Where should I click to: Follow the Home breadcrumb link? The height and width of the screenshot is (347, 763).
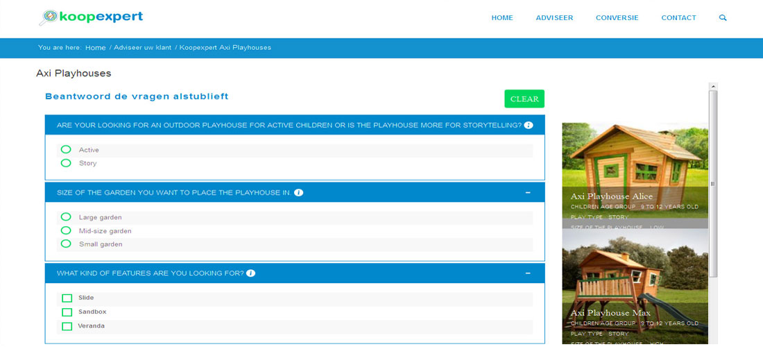pos(96,48)
